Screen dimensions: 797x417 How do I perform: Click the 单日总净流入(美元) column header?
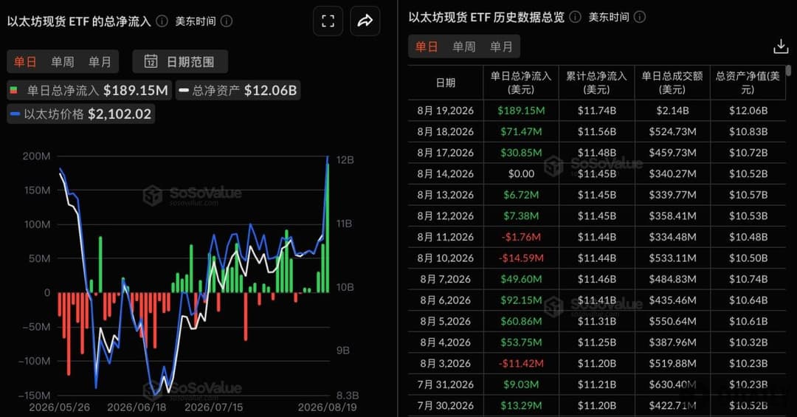[521, 83]
